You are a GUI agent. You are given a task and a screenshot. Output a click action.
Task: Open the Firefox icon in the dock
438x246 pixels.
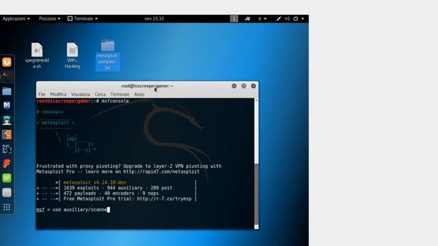7,62
